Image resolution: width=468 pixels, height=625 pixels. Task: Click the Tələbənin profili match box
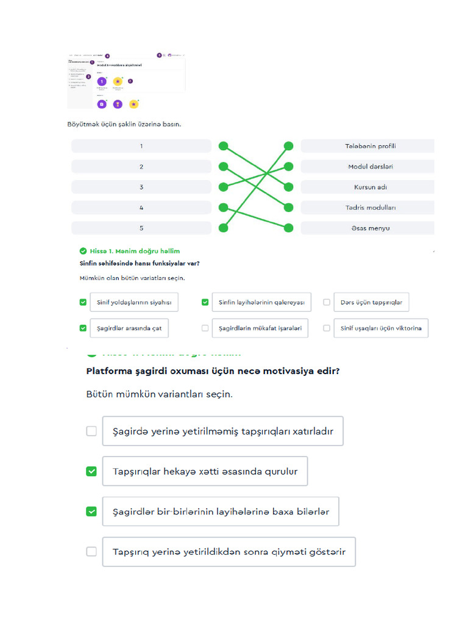[x=367, y=146]
